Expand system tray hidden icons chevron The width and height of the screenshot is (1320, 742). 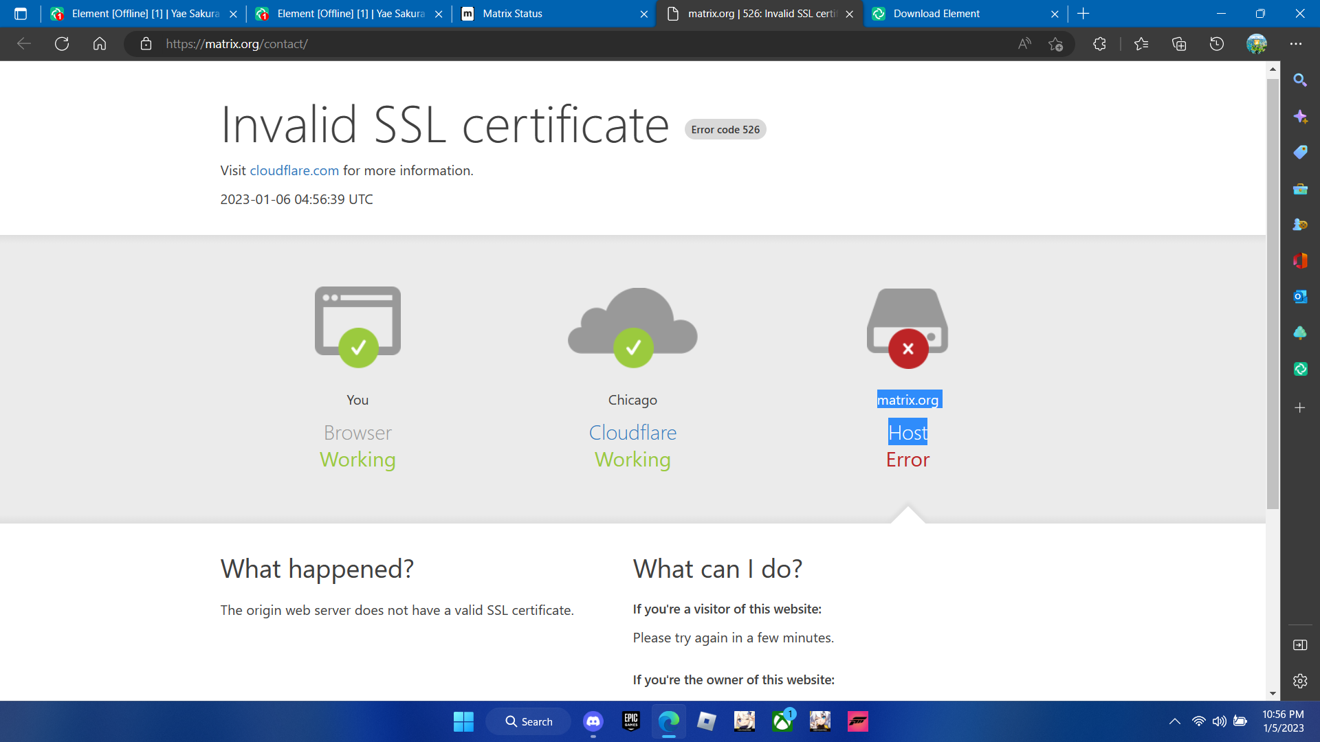[1175, 721]
